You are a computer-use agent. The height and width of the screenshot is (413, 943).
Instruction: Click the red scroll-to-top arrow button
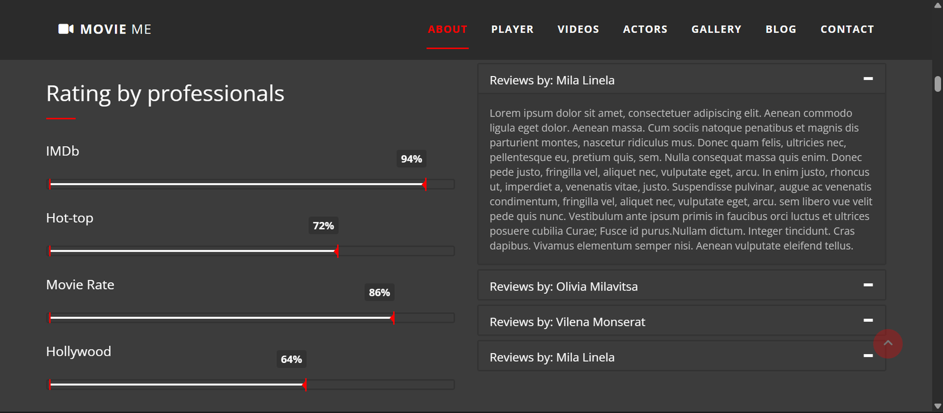pyautogui.click(x=888, y=343)
